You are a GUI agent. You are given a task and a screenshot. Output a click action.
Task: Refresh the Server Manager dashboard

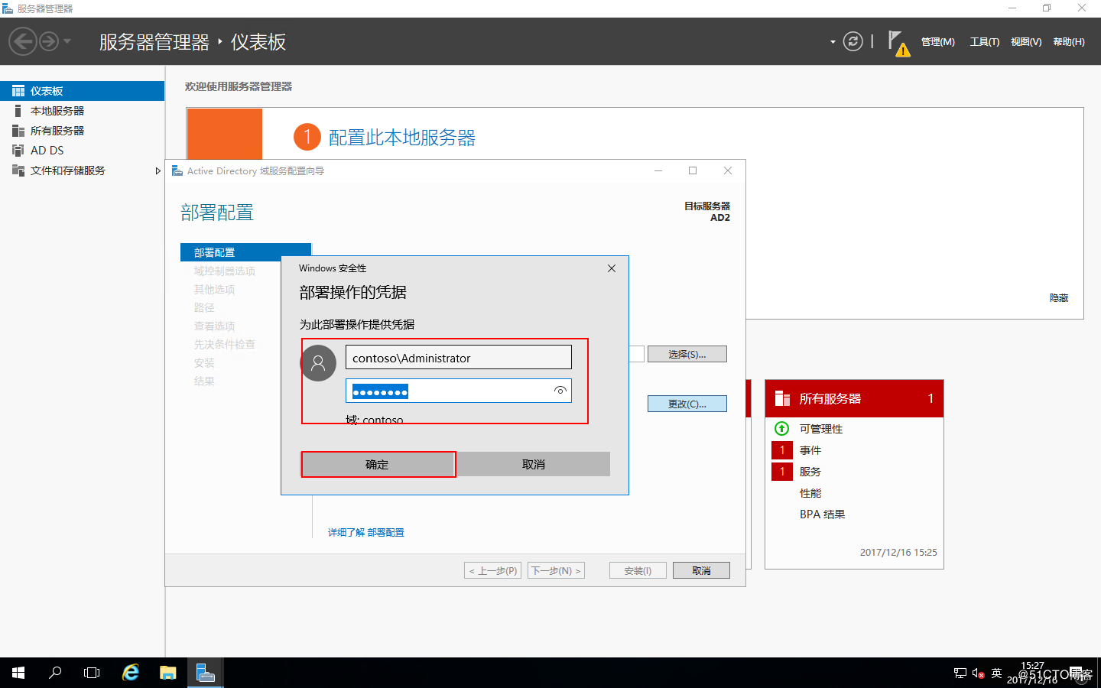pos(853,41)
